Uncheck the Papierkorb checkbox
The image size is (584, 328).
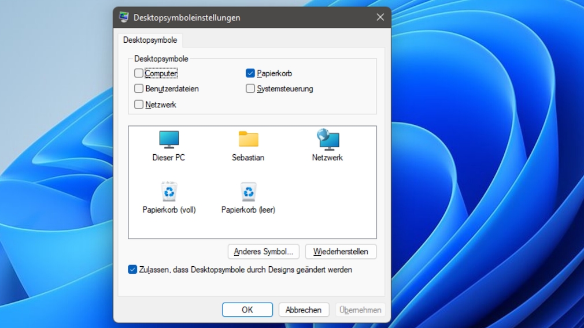pos(250,73)
